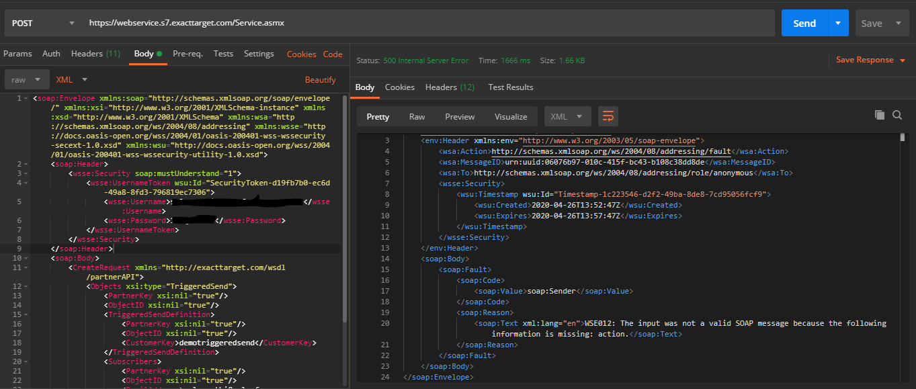This screenshot has width=916, height=389.
Task: Click the "soap:Sender" value in the response
Action: click(552, 291)
